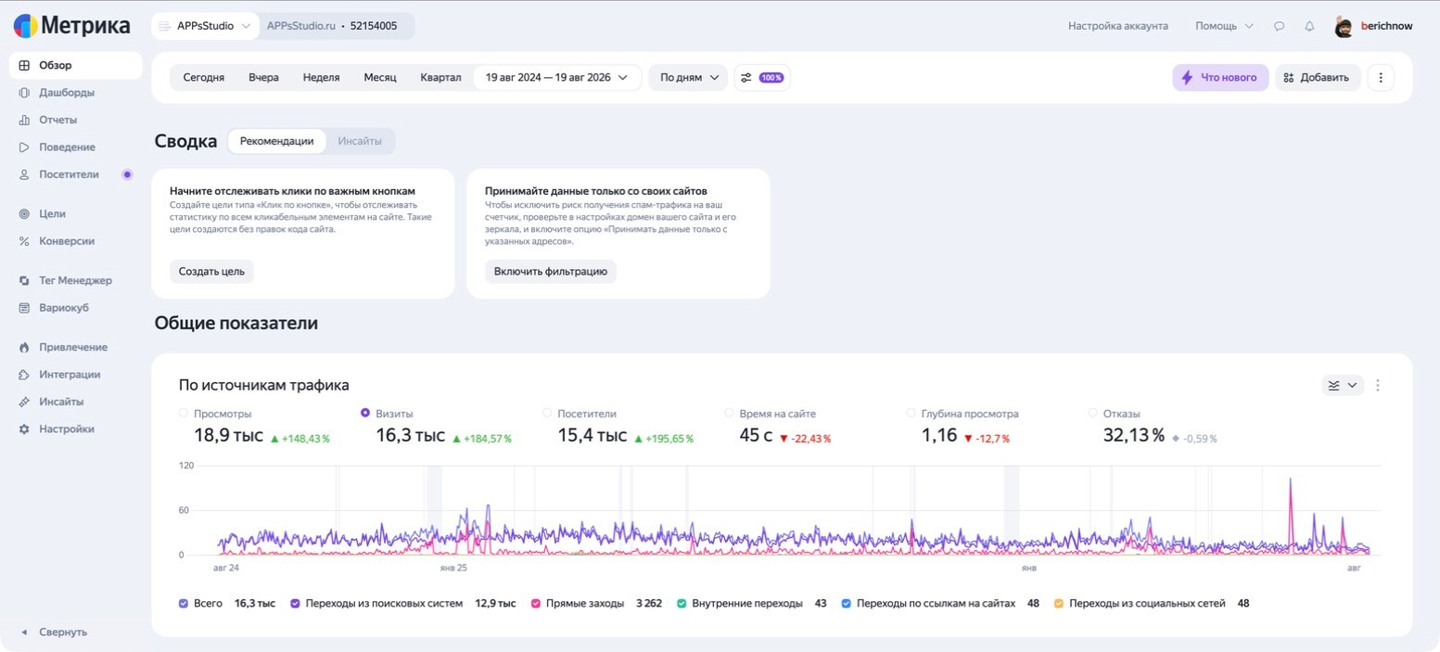The height and width of the screenshot is (652, 1440).
Task: Toggle the orange Переходы из социальных сетей legend swatch
Action: pyautogui.click(x=1060, y=604)
